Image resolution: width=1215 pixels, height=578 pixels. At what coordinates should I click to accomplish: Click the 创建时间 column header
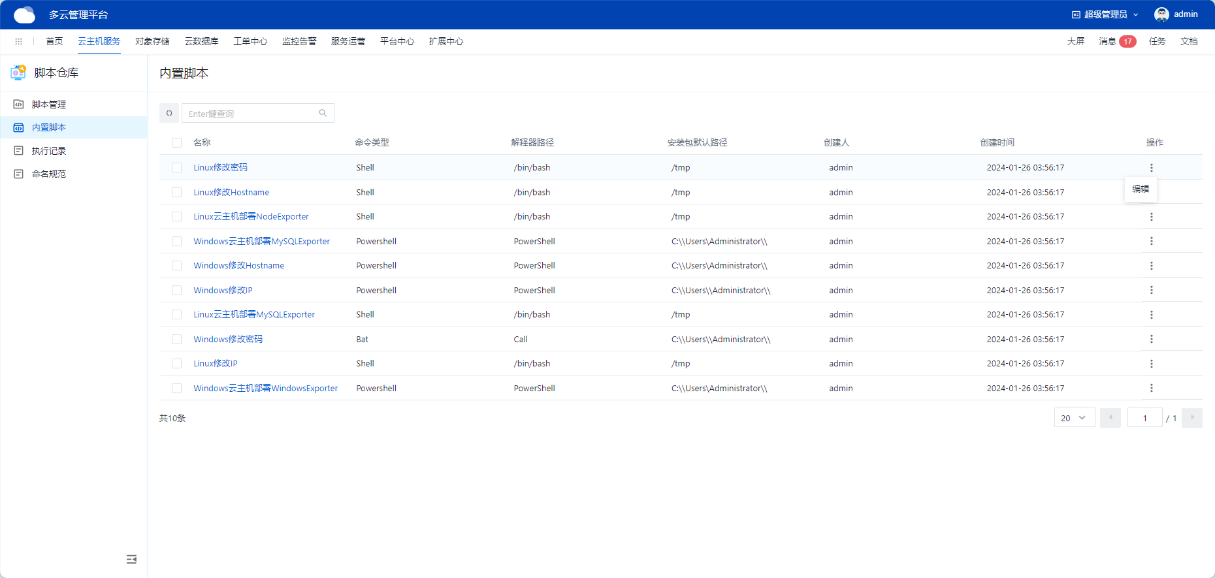click(x=997, y=142)
